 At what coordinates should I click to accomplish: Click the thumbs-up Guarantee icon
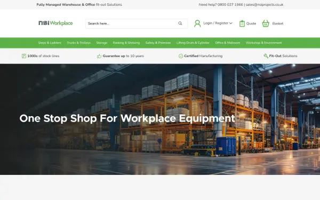(x=99, y=56)
